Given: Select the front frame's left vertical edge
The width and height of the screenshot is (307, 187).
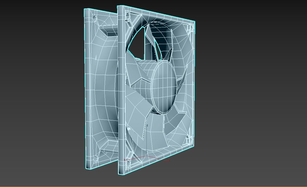Looking at the screenshot, I should [121, 89].
